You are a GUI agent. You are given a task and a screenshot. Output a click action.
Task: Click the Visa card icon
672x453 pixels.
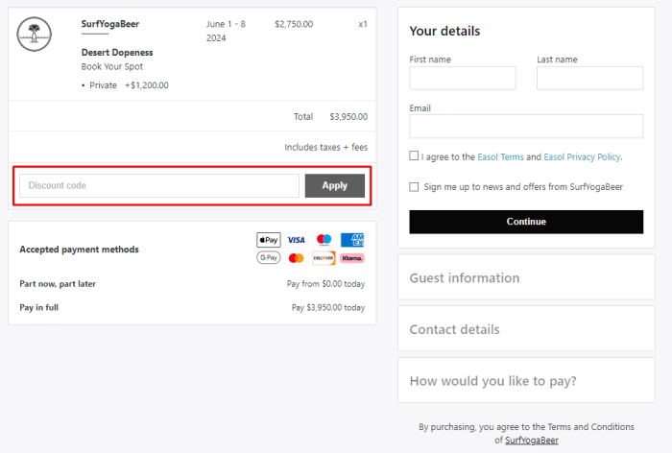(x=296, y=240)
